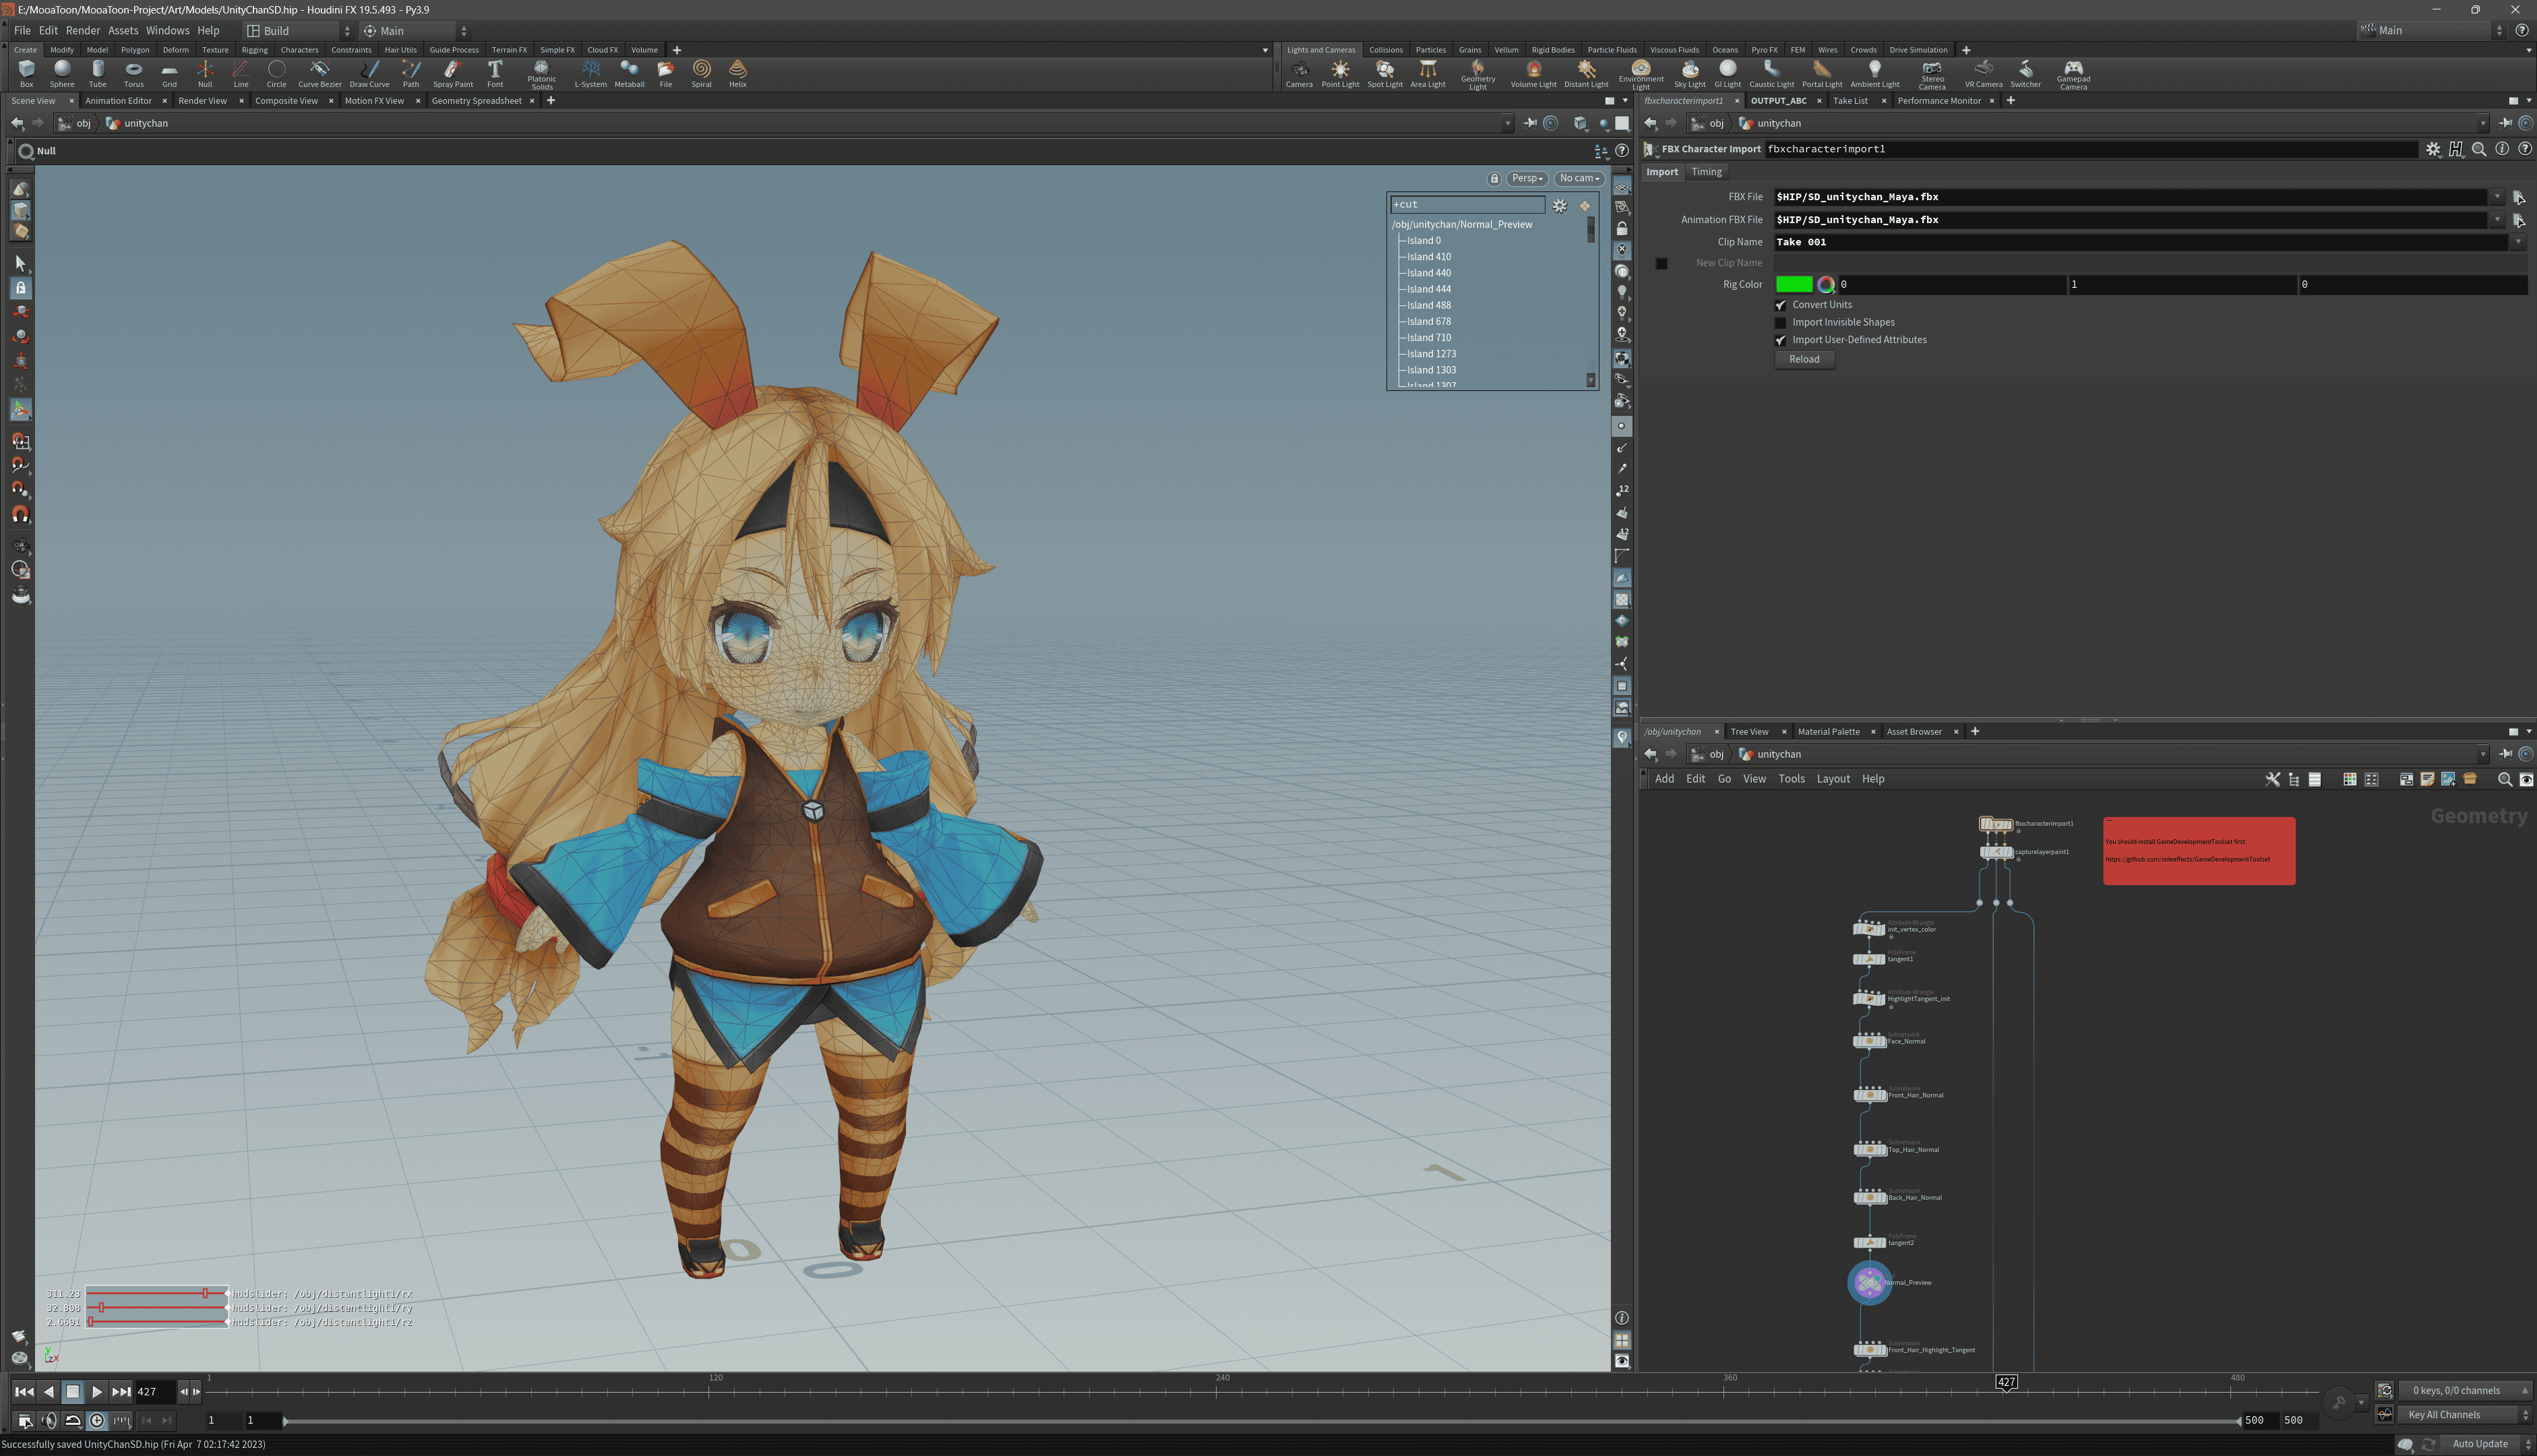This screenshot has width=2537, height=1456.
Task: Open the Key All Channels dropdown
Action: pyautogui.click(x=2464, y=1414)
